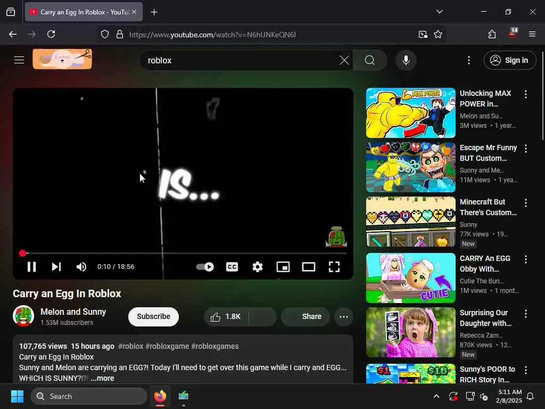This screenshot has width=545, height=409.
Task: Open Minecraft But There's Custom video thumbnail
Action: tap(410, 221)
